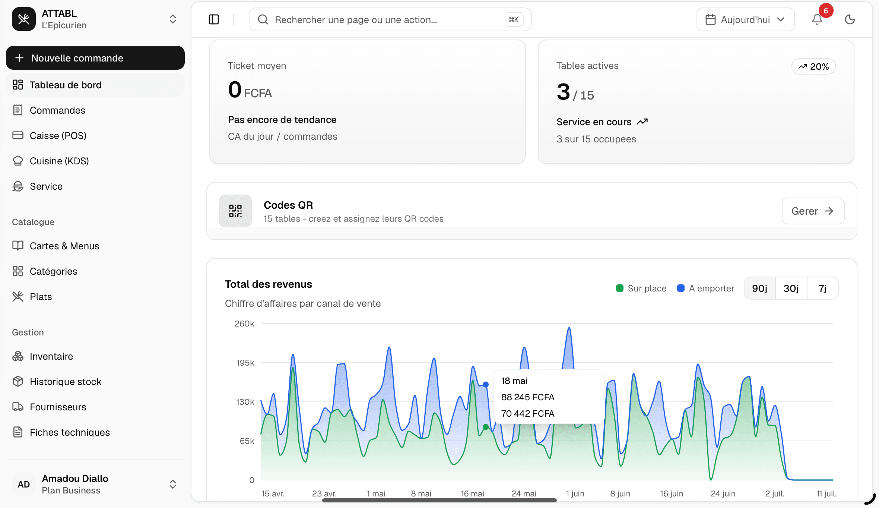Image resolution: width=879 pixels, height=508 pixels.
Task: Click the chef hat Cuisine icon
Action: [18, 161]
